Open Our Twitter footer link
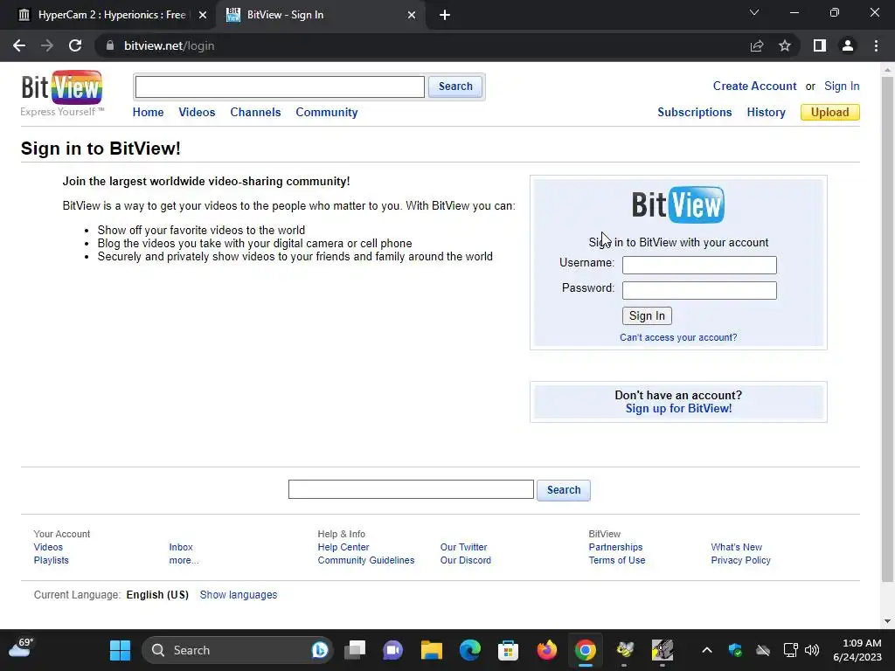The image size is (895, 671). (463, 547)
